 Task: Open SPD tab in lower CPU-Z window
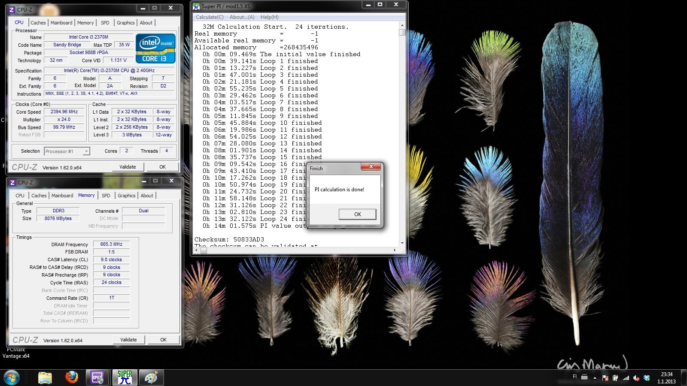(x=106, y=196)
